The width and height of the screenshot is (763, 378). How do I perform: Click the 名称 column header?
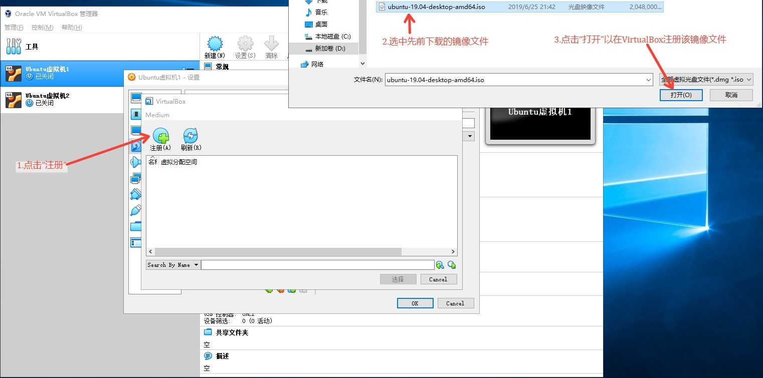click(x=152, y=162)
